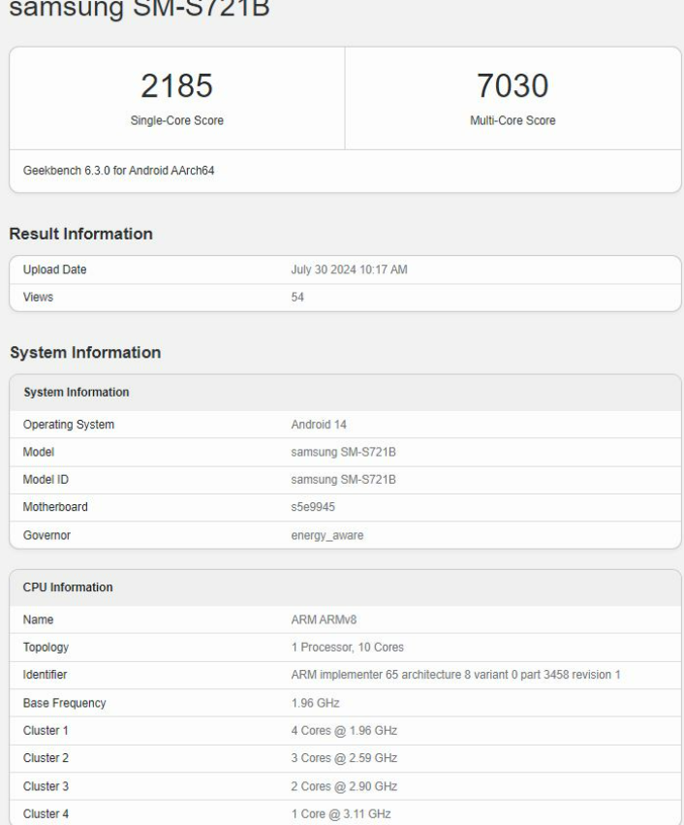The height and width of the screenshot is (825, 684).
Task: Click the ARM ARMv8 name value
Action: (324, 619)
